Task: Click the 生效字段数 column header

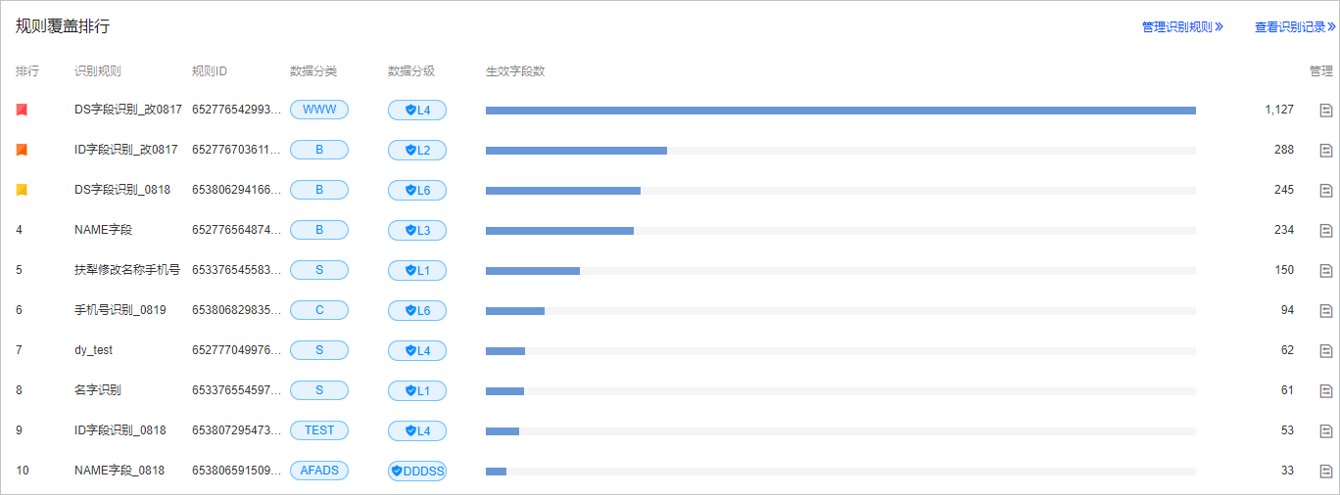Action: [515, 71]
